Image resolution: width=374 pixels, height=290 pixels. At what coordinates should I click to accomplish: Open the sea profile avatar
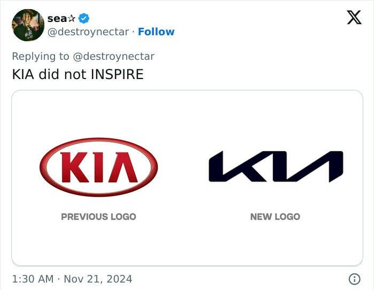[x=28, y=25]
